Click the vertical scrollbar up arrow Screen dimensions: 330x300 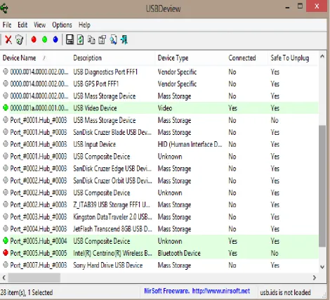(322, 56)
